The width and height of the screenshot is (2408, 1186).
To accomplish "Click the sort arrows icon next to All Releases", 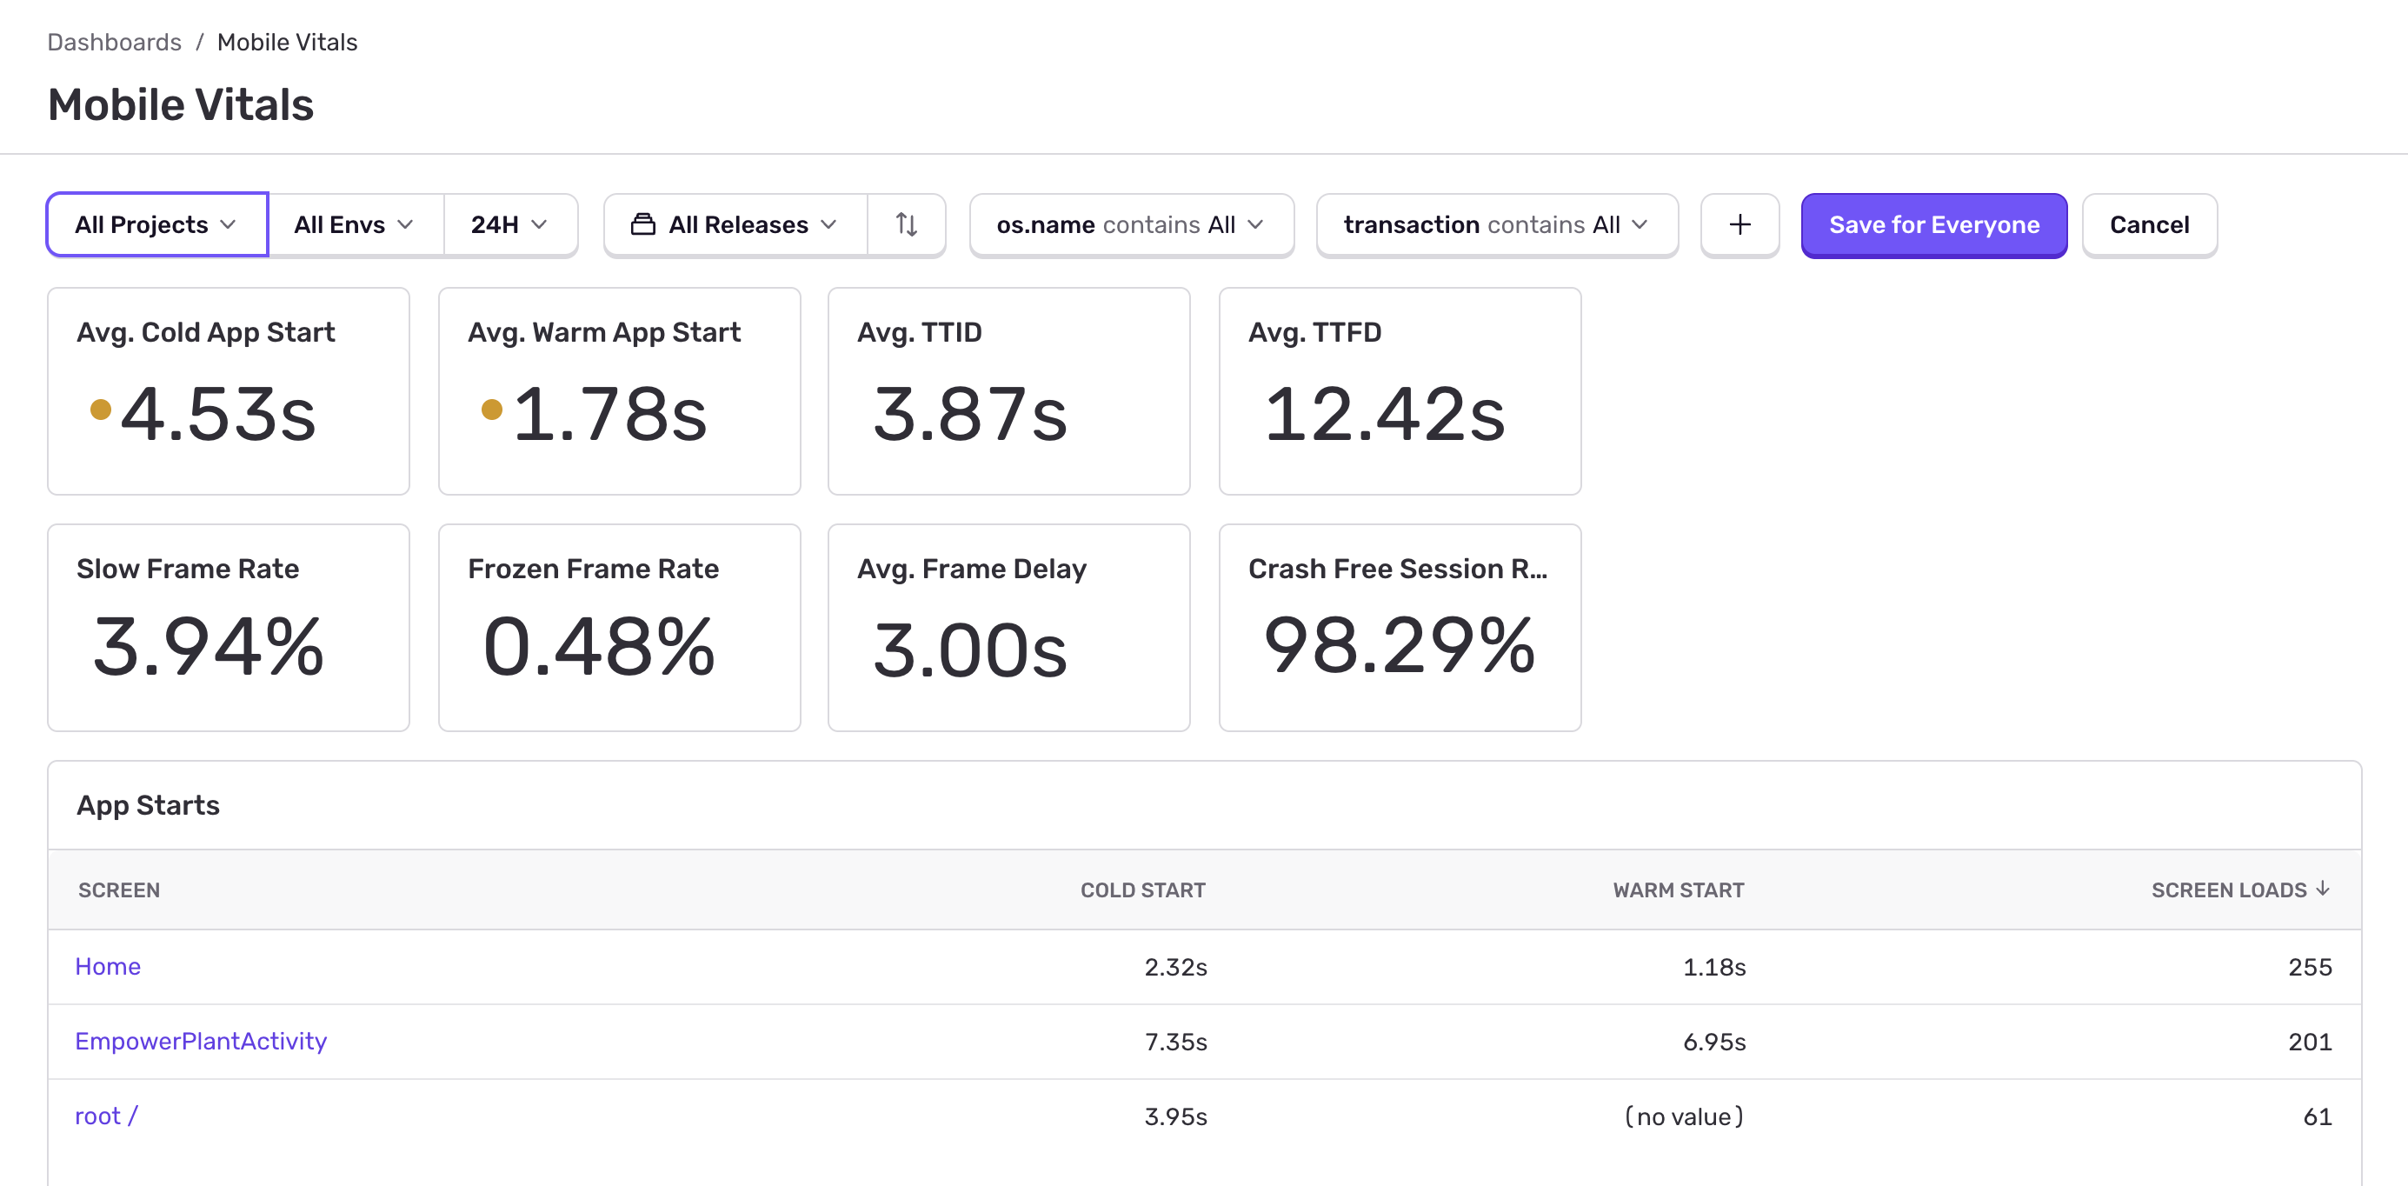I will [x=906, y=224].
